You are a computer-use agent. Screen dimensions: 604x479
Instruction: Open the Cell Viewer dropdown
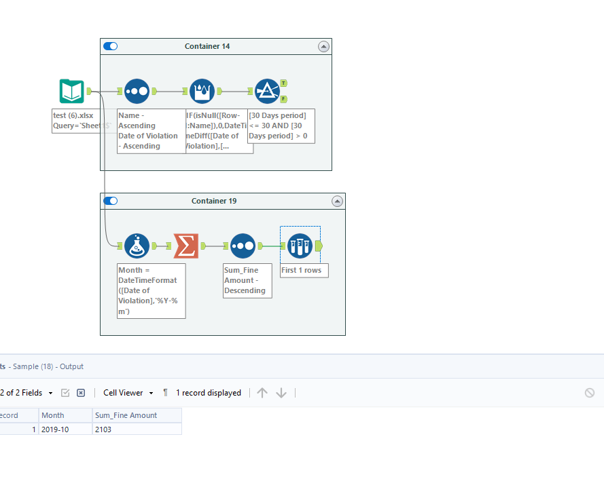coord(126,392)
